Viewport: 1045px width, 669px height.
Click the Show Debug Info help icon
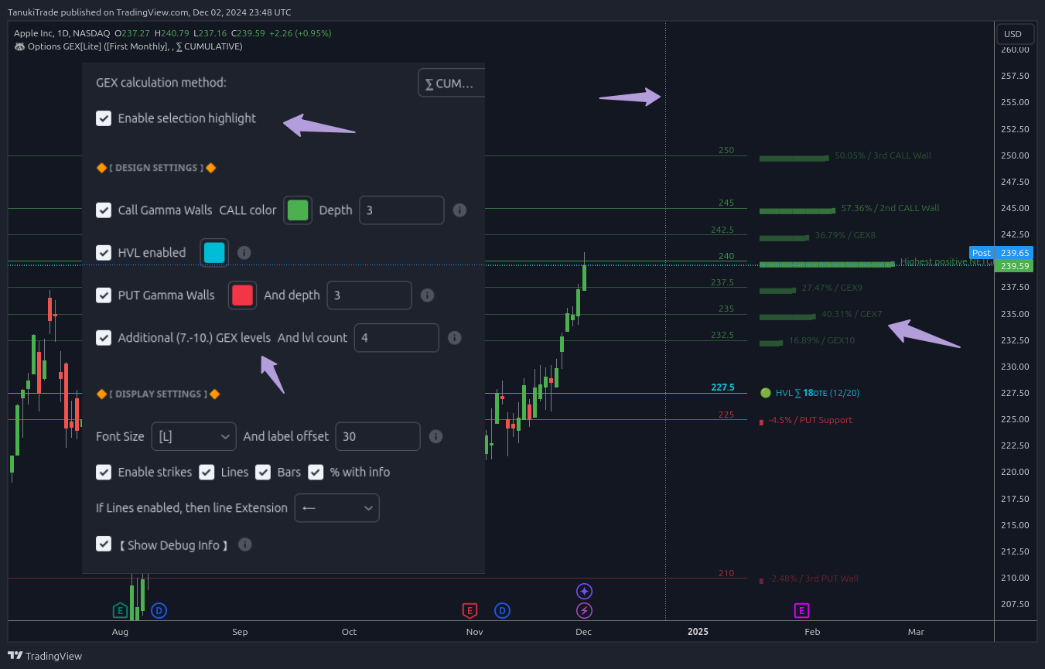pyautogui.click(x=244, y=544)
